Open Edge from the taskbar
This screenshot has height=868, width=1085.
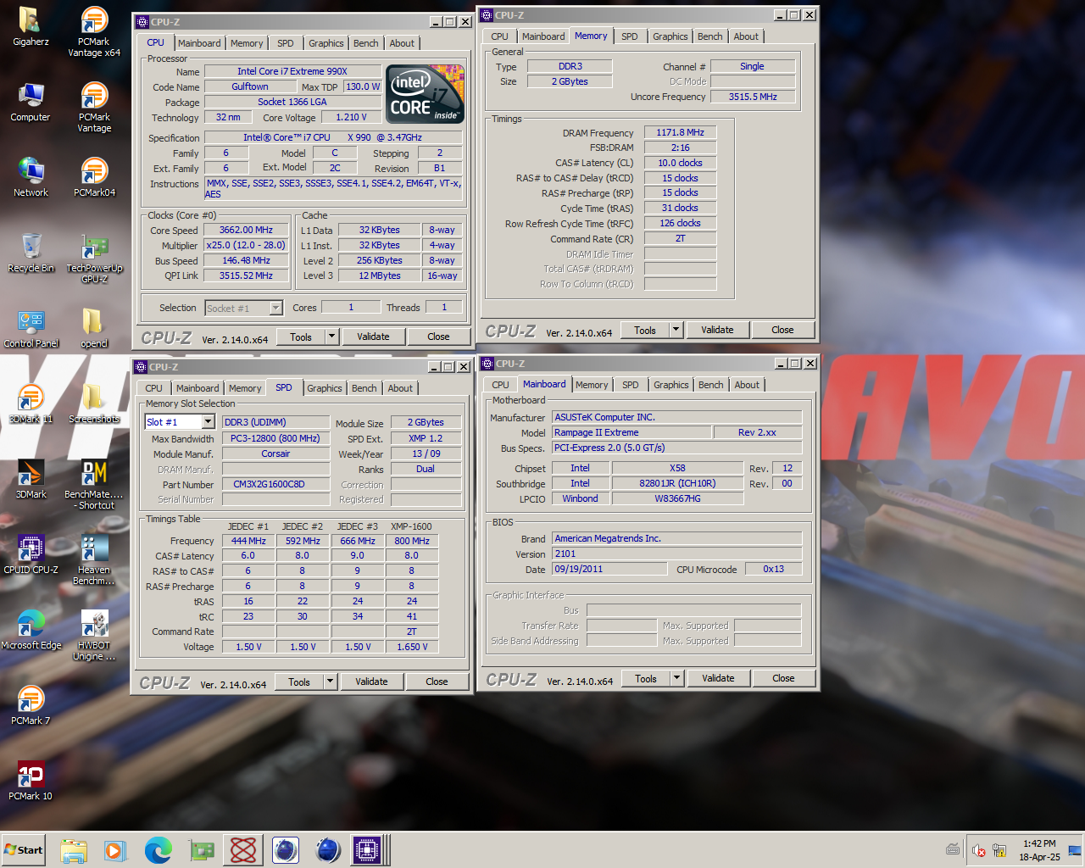158,850
